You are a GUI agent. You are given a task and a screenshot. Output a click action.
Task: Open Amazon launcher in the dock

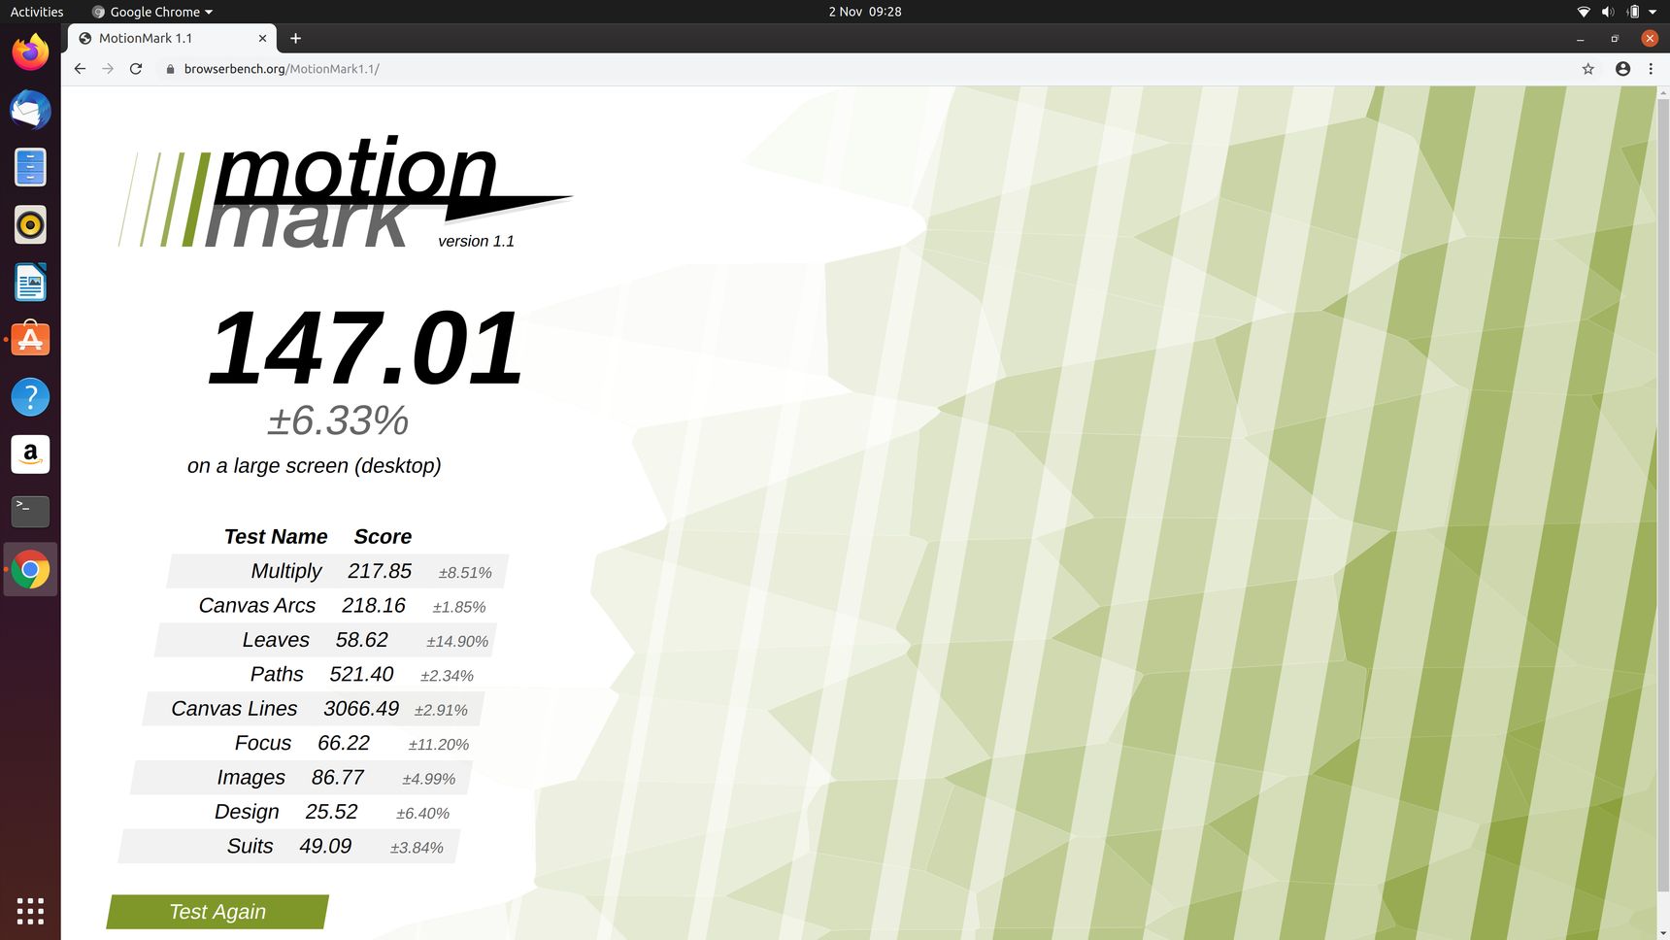coord(30,453)
